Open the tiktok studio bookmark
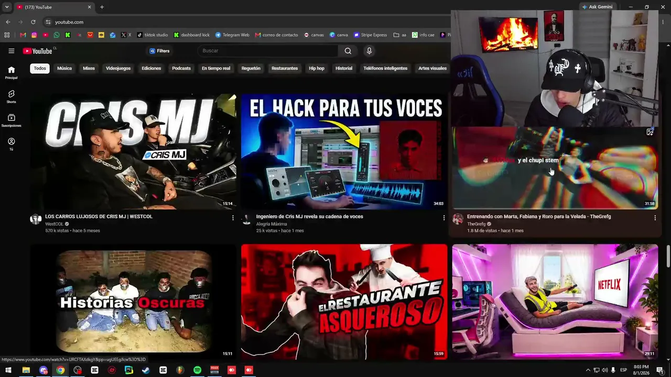This screenshot has width=671, height=377. coord(153,35)
